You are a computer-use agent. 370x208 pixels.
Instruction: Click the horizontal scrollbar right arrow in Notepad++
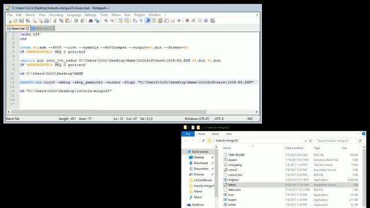pyautogui.click(x=257, y=112)
